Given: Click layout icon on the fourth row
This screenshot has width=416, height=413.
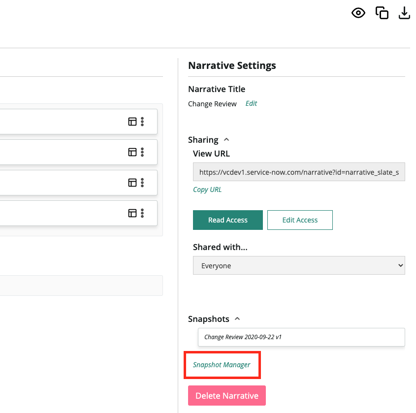Looking at the screenshot, I should pyautogui.click(x=132, y=213).
